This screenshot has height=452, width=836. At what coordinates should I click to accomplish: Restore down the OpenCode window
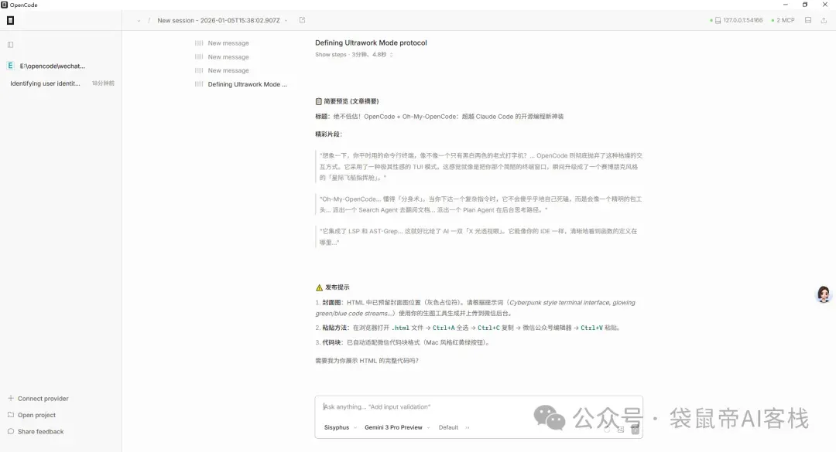(x=805, y=5)
